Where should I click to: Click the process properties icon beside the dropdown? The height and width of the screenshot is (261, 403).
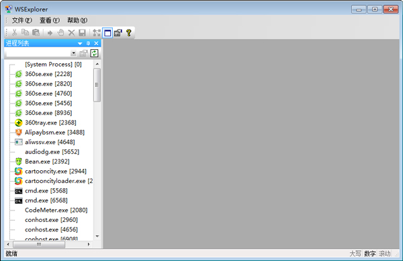coord(83,53)
